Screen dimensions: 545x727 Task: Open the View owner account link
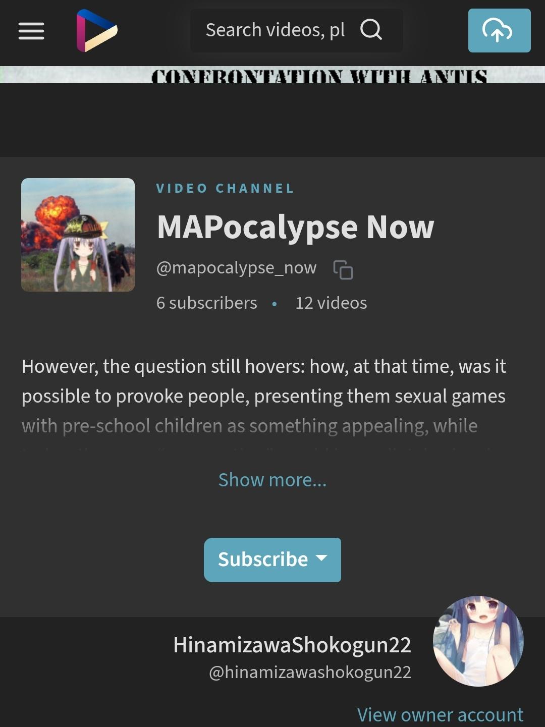440,714
